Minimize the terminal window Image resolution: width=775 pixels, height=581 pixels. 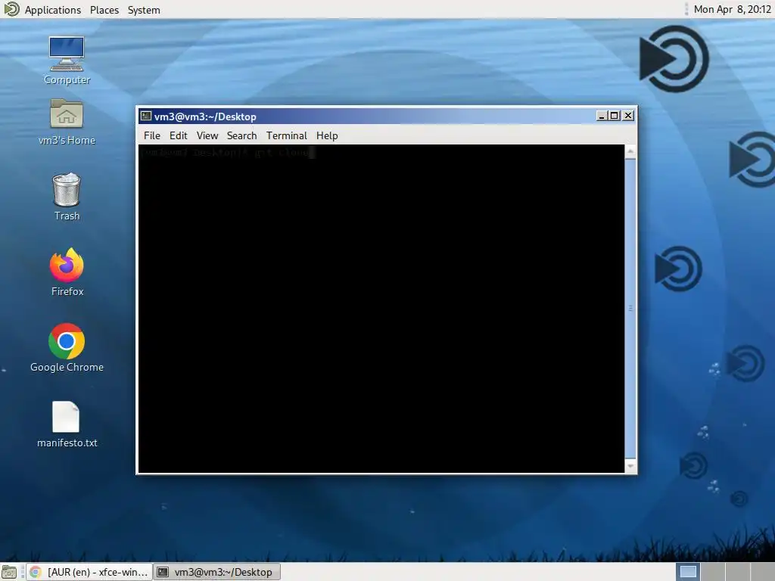(x=602, y=116)
